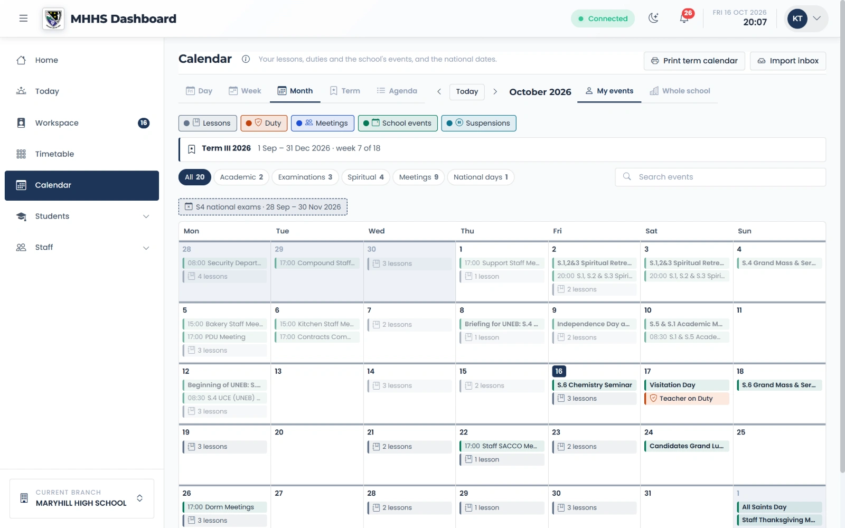Viewport: 845px width, 528px height.
Task: Open the KT user account dropdown
Action: pos(806,18)
